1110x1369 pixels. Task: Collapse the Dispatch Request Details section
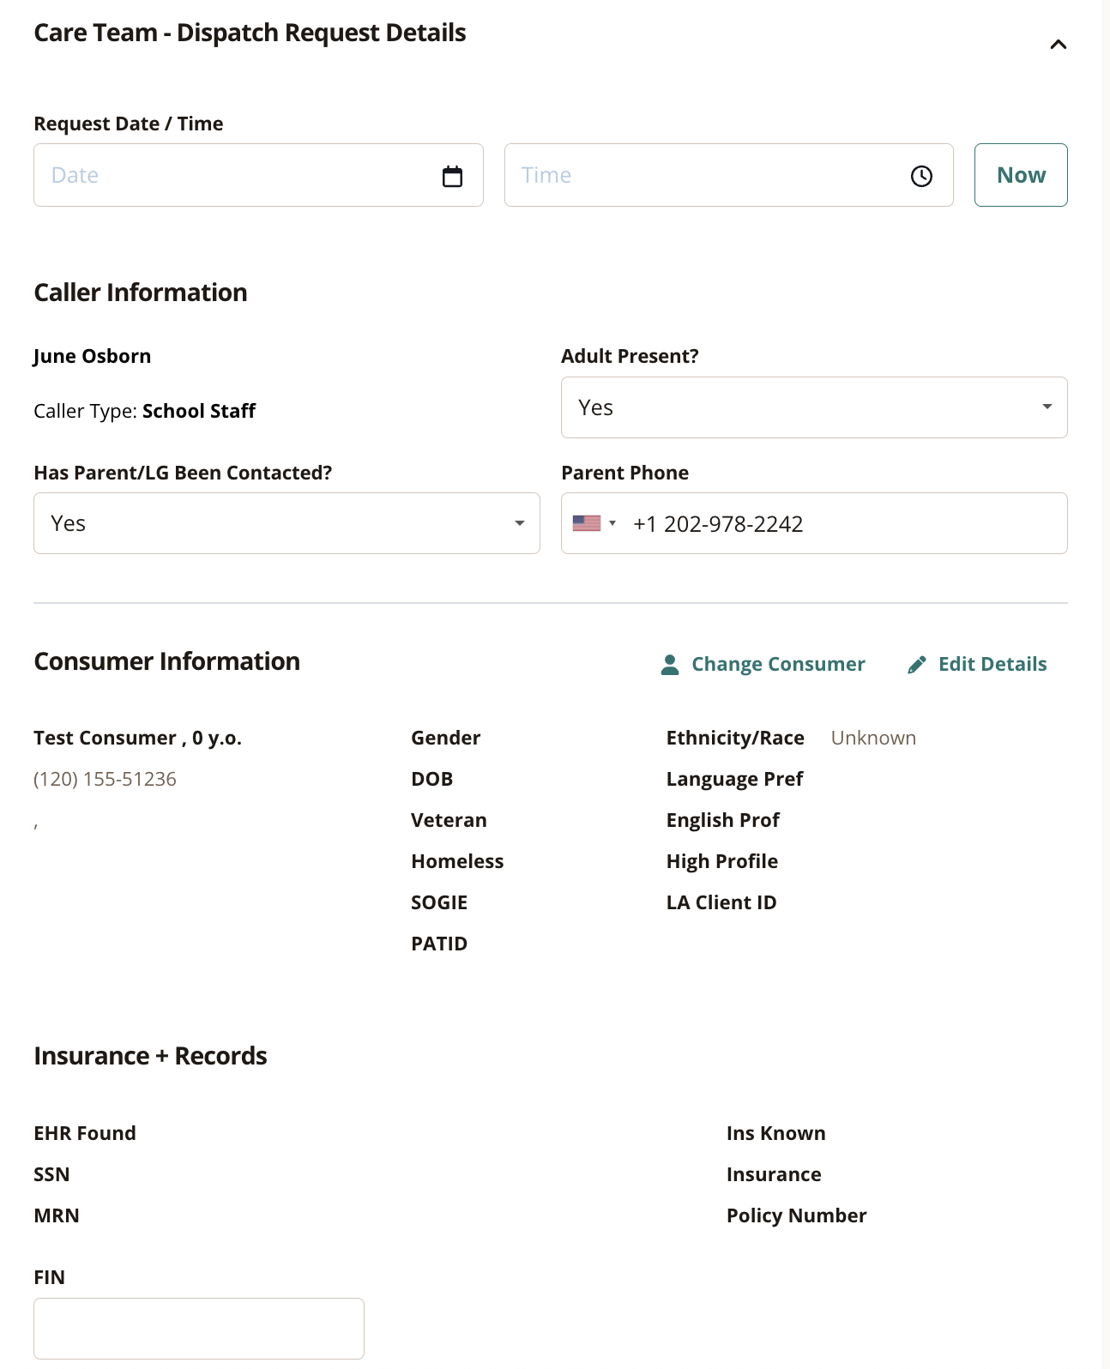pos(1058,45)
